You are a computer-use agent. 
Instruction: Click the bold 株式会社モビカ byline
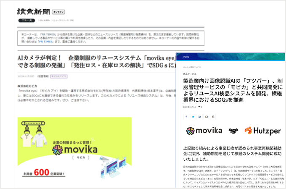point(27,86)
